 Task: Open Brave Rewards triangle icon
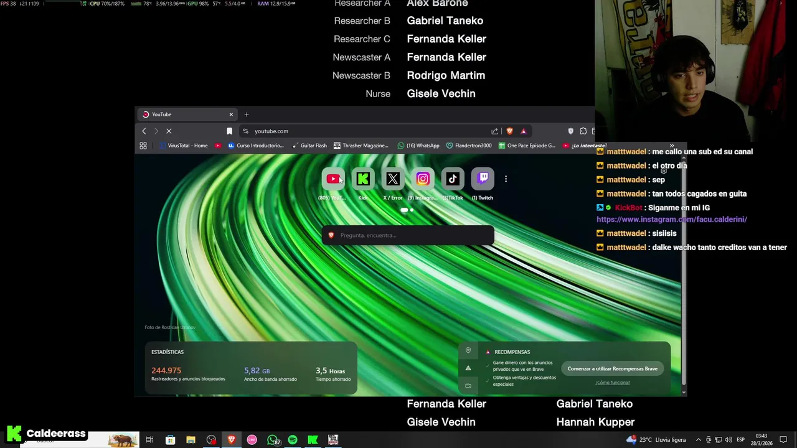523,131
